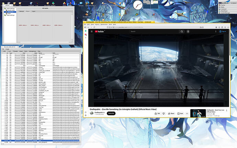Open the Need Your Love suggested video thumbnail
237x148 pixels.
click(x=198, y=113)
